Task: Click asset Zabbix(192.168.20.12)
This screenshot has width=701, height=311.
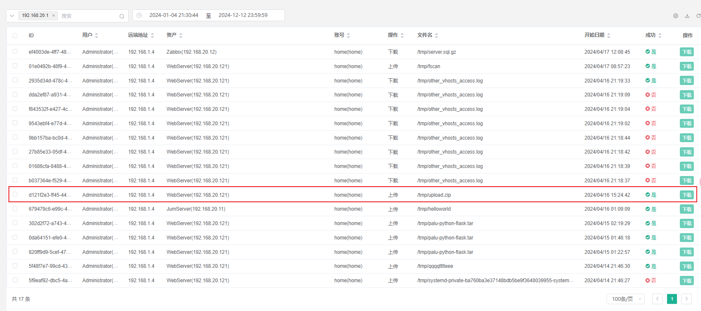Action: (191, 52)
